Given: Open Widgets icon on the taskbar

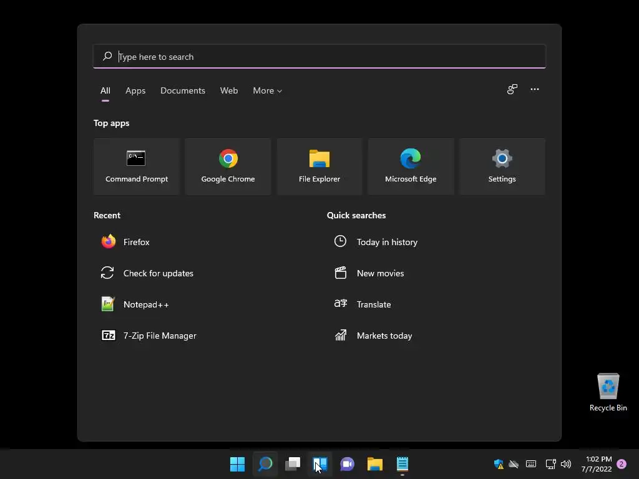Looking at the screenshot, I should pyautogui.click(x=320, y=464).
